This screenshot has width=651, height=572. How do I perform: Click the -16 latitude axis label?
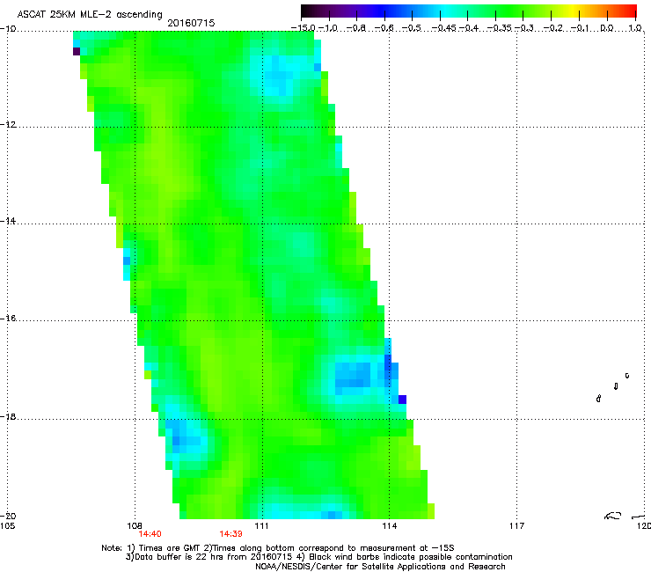pos(8,319)
